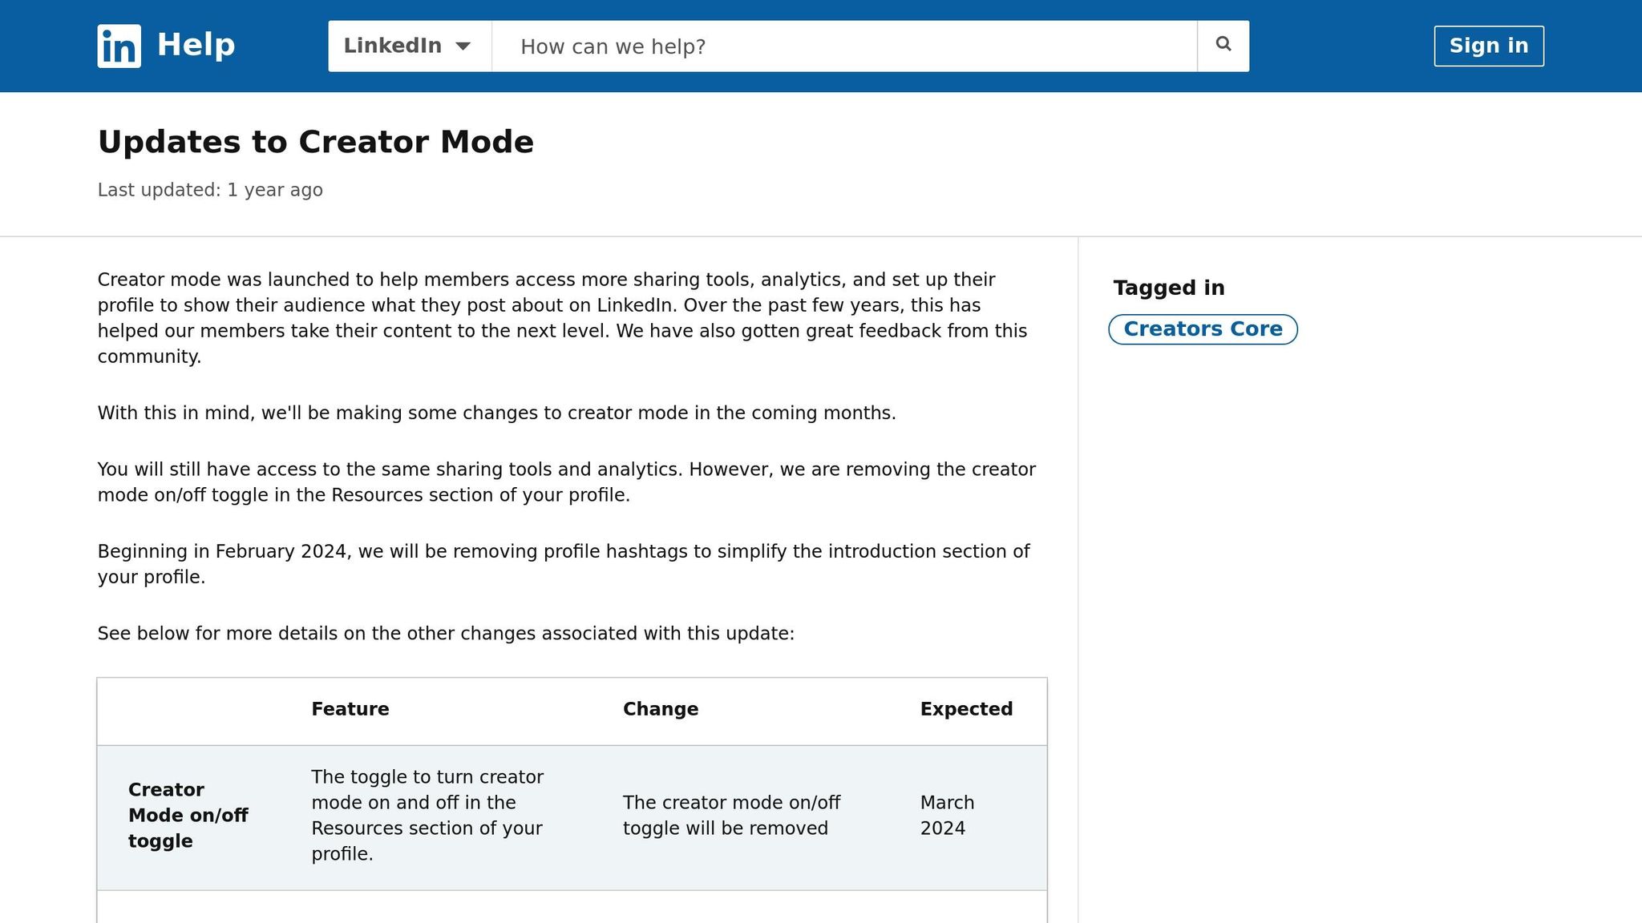Click the Help header label
The height and width of the screenshot is (923, 1642).
point(195,44)
